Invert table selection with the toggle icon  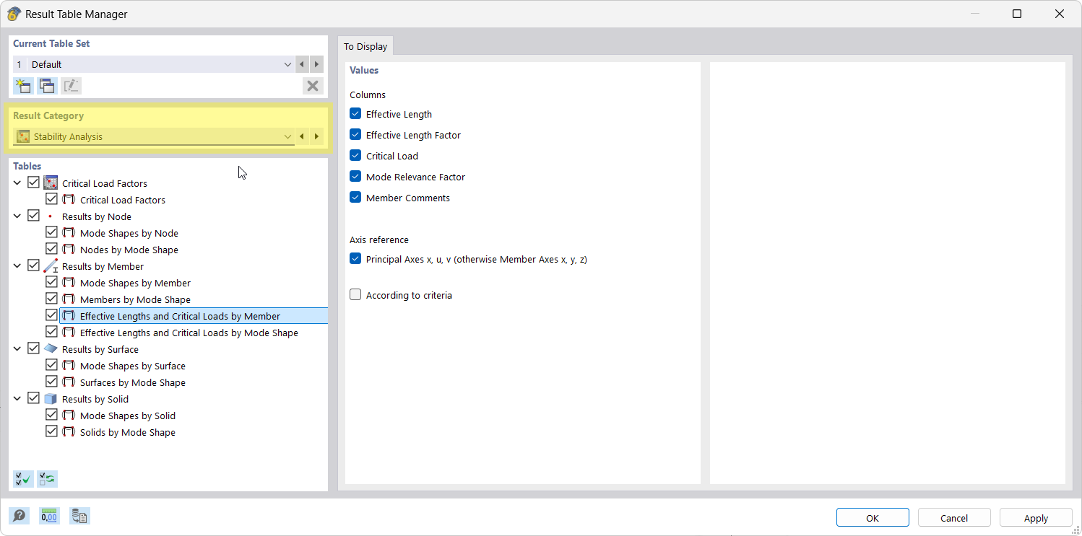(x=46, y=478)
